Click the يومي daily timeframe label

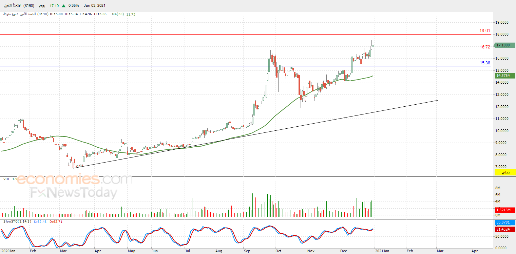click(x=41, y=6)
